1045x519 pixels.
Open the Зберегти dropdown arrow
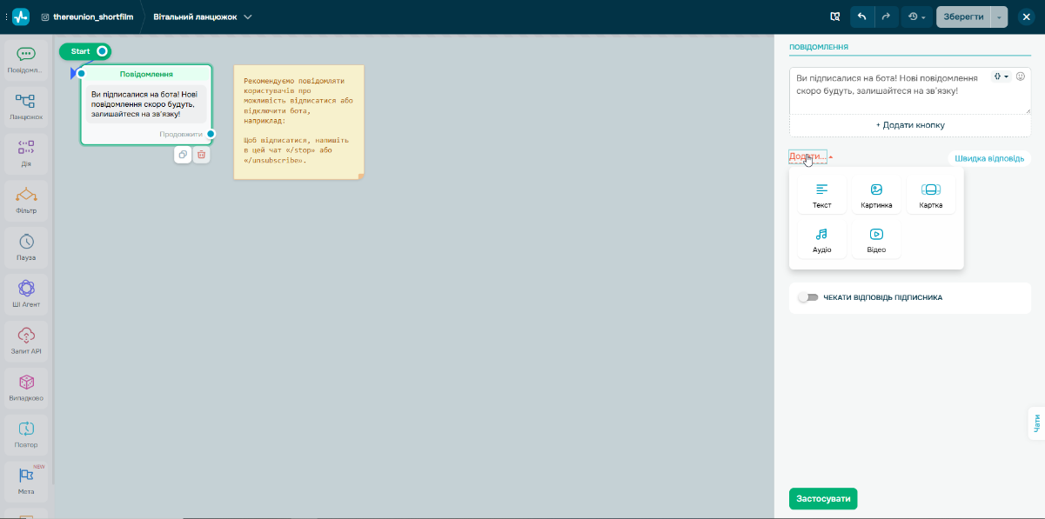point(999,17)
